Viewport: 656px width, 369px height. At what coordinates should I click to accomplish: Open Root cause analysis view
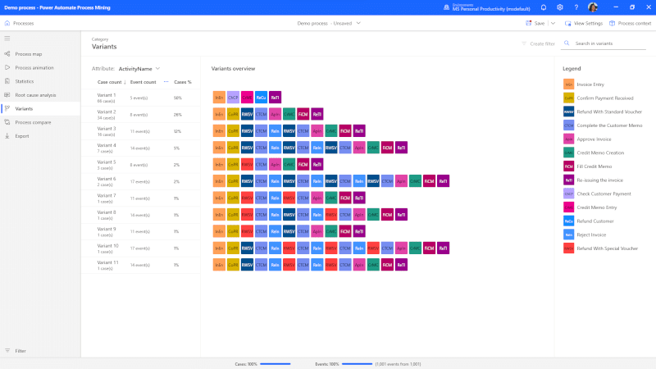coord(35,94)
